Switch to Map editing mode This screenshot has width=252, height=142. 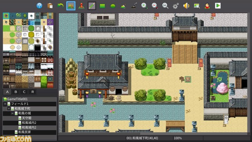pyautogui.click(x=71, y=6)
